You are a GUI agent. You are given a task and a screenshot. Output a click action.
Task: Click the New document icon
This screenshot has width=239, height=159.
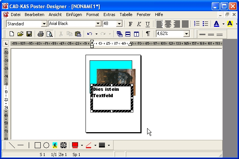pyautogui.click(x=12, y=34)
